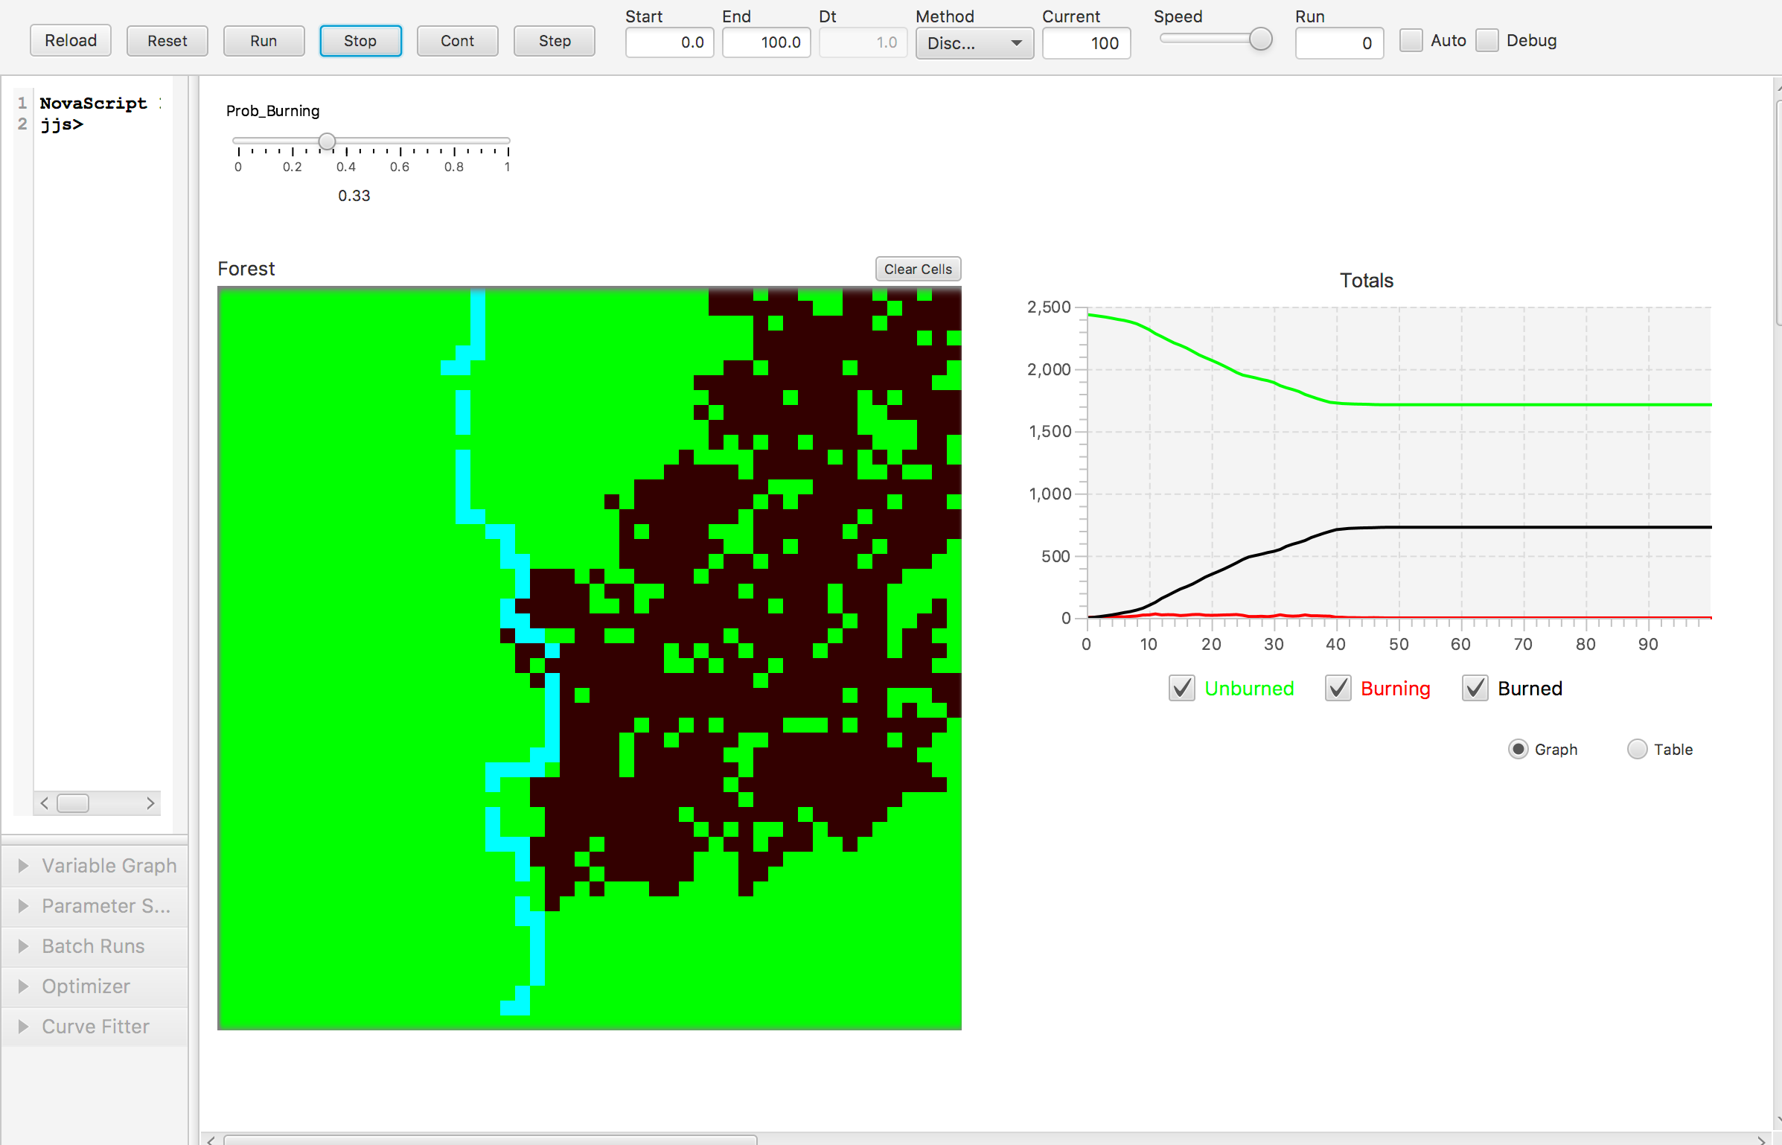Click the bottom horizontal scrollbar
Viewport: 1782px width, 1145px height.
pos(491,1139)
